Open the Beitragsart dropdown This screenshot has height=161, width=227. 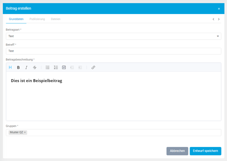coord(114,36)
